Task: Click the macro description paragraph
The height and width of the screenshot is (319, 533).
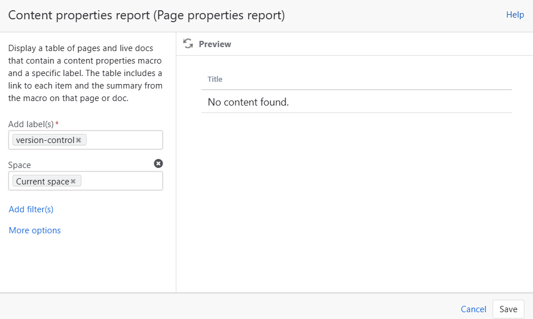Action: click(x=85, y=73)
